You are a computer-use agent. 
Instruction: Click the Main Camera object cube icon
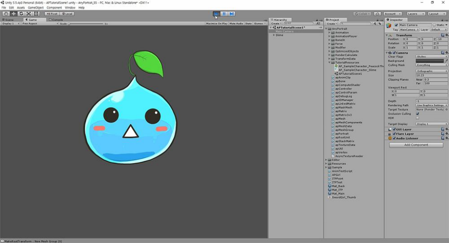[389, 26]
